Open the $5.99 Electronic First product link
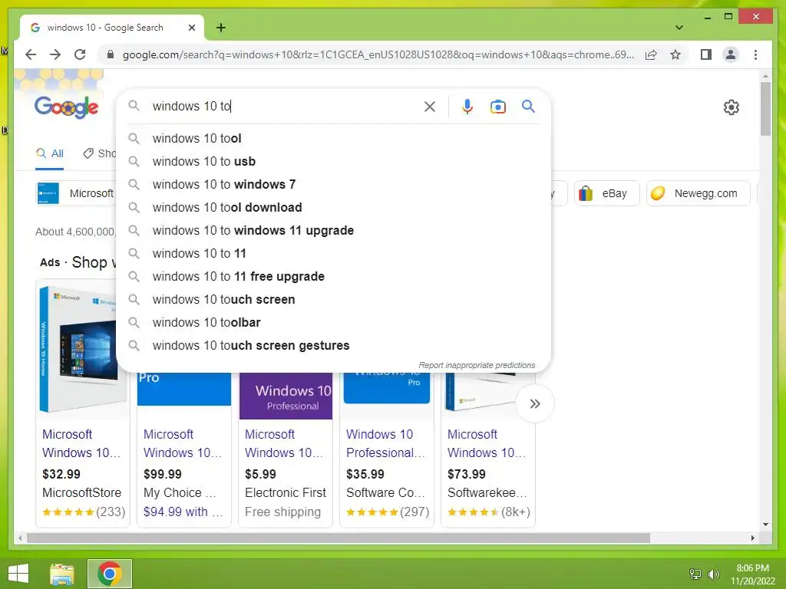Screen dimensions: 786x589 [284, 443]
